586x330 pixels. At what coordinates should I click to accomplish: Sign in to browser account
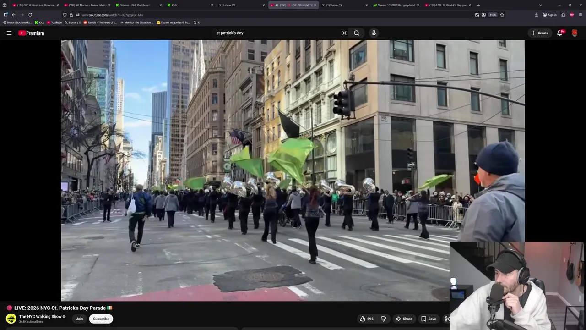click(x=549, y=15)
